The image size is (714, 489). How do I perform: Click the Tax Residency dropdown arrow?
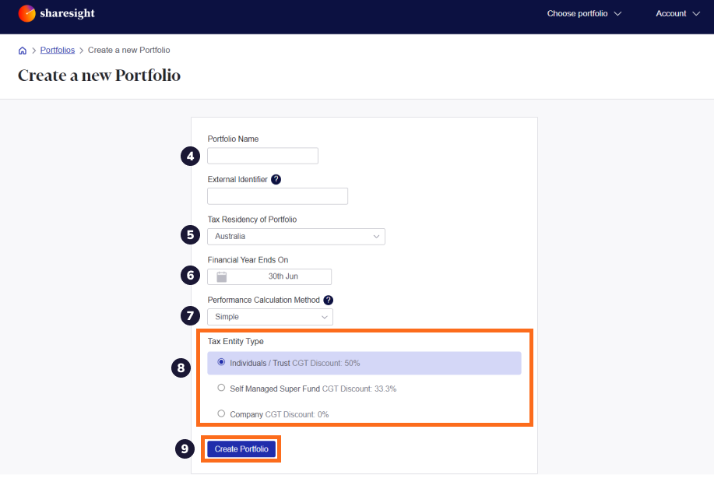[378, 236]
